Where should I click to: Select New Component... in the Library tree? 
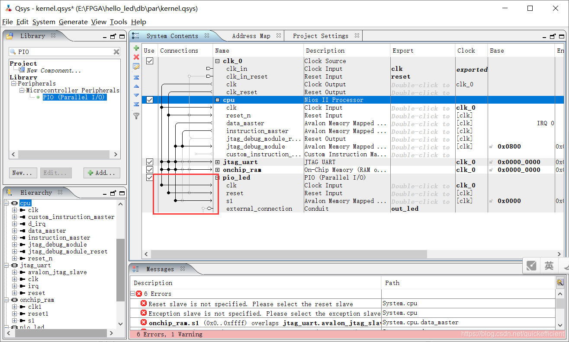point(54,70)
